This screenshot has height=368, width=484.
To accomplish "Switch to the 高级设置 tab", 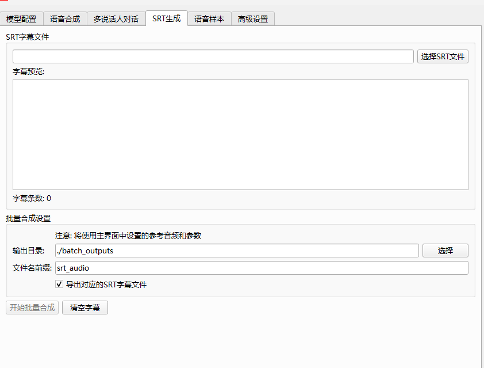I will (253, 19).
